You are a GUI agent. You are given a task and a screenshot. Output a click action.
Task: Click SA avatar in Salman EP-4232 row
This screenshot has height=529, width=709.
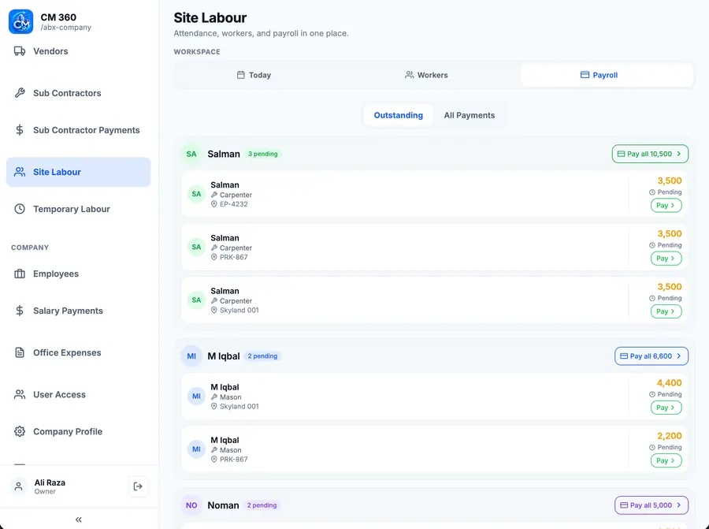[196, 194]
